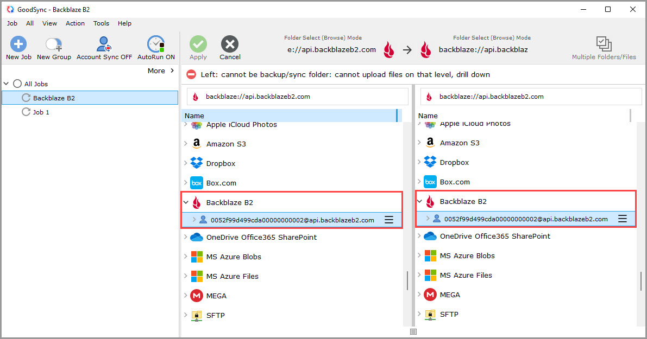
Task: Open the Help menu
Action: 124,23
